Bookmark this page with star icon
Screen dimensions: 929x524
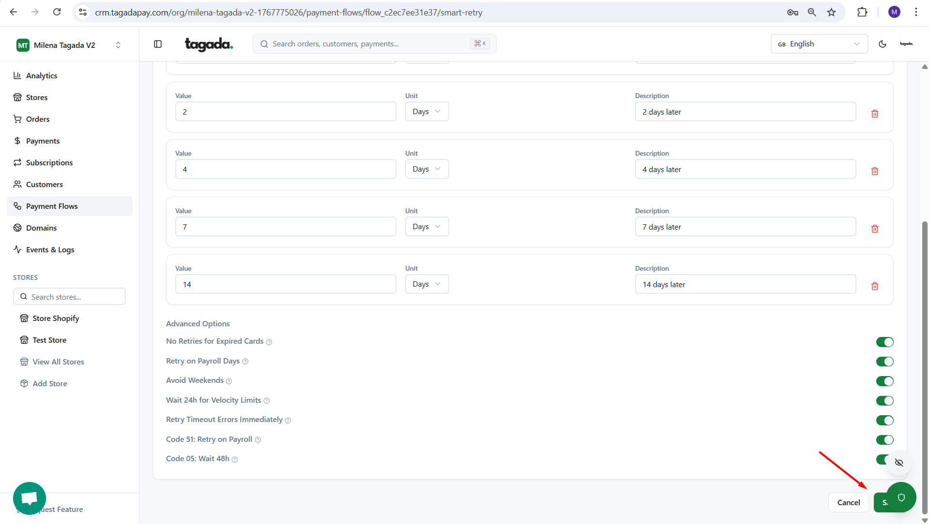click(x=831, y=13)
